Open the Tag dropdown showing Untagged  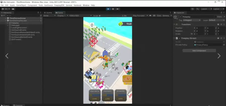pos(192,20)
